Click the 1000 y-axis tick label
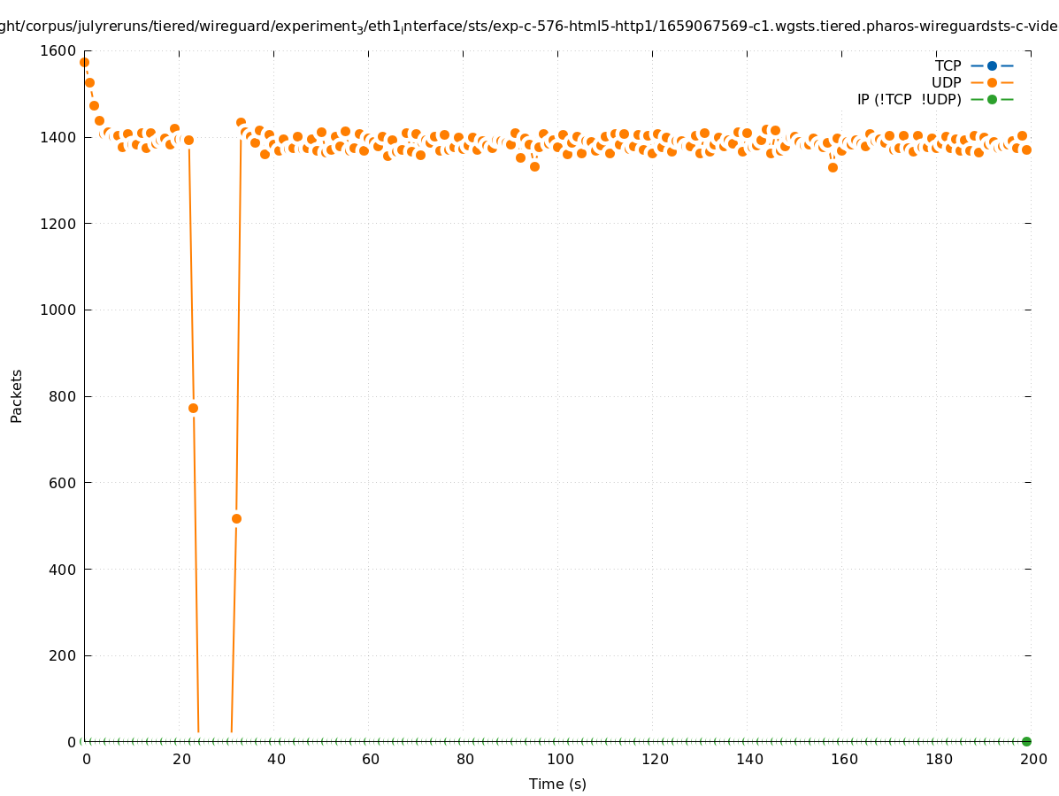The width and height of the screenshot is (1059, 796). pos(59,310)
